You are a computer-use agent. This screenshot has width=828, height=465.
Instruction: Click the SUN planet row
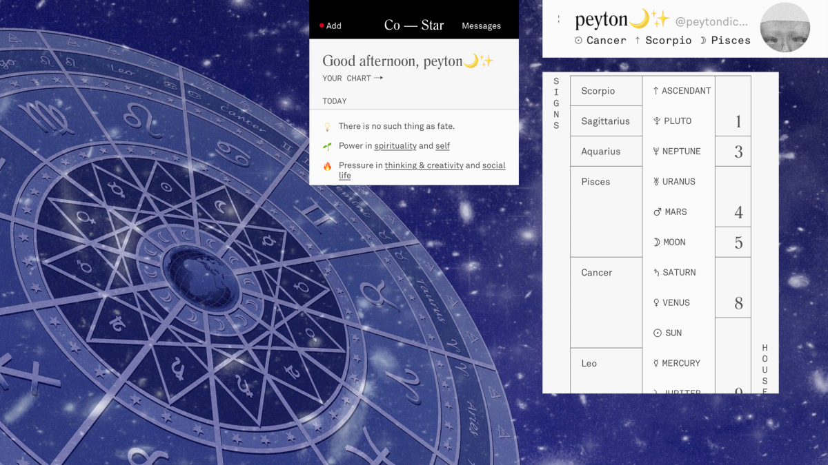coord(667,333)
